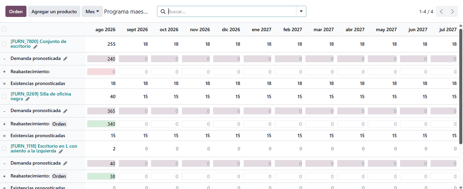Screen dimensions: 463x189
Task: Edit Silla de oficina negra via pencil icon
Action: pyautogui.click(x=27, y=99)
